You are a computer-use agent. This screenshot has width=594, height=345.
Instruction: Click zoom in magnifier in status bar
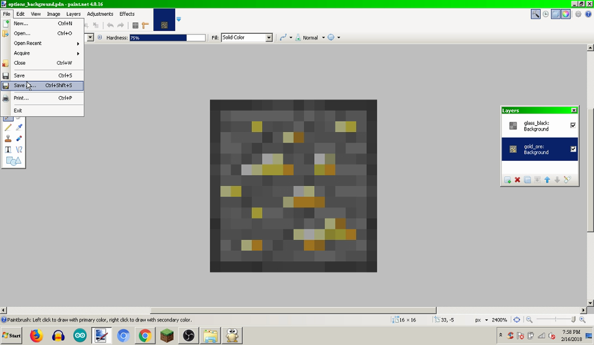[x=582, y=320]
